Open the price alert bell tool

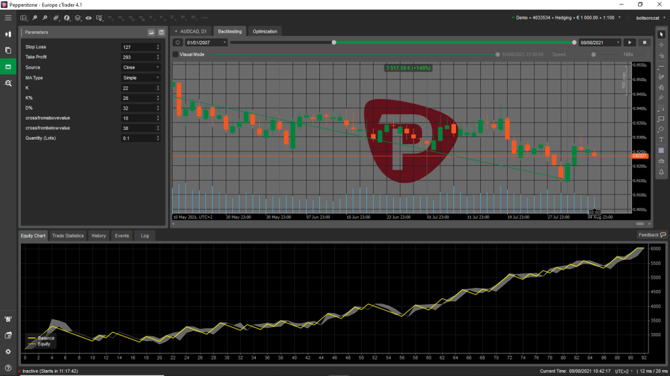tap(661, 172)
